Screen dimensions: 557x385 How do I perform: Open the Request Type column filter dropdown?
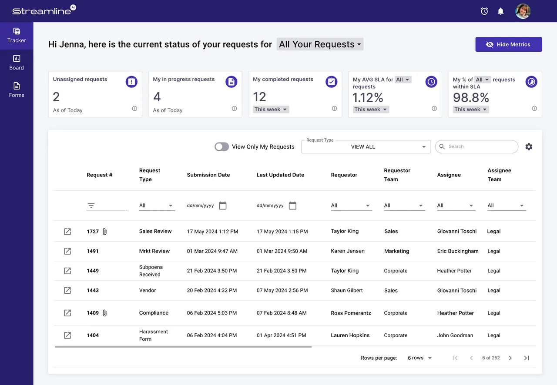tap(157, 206)
